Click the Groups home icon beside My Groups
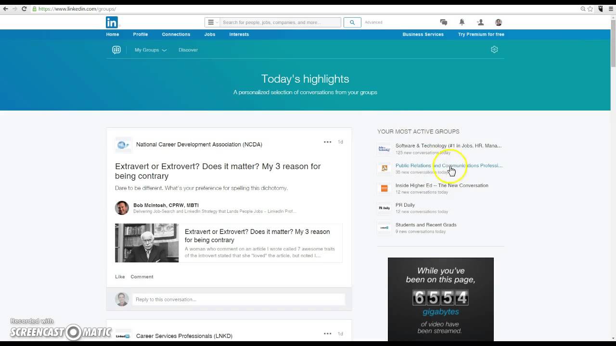 pos(116,49)
